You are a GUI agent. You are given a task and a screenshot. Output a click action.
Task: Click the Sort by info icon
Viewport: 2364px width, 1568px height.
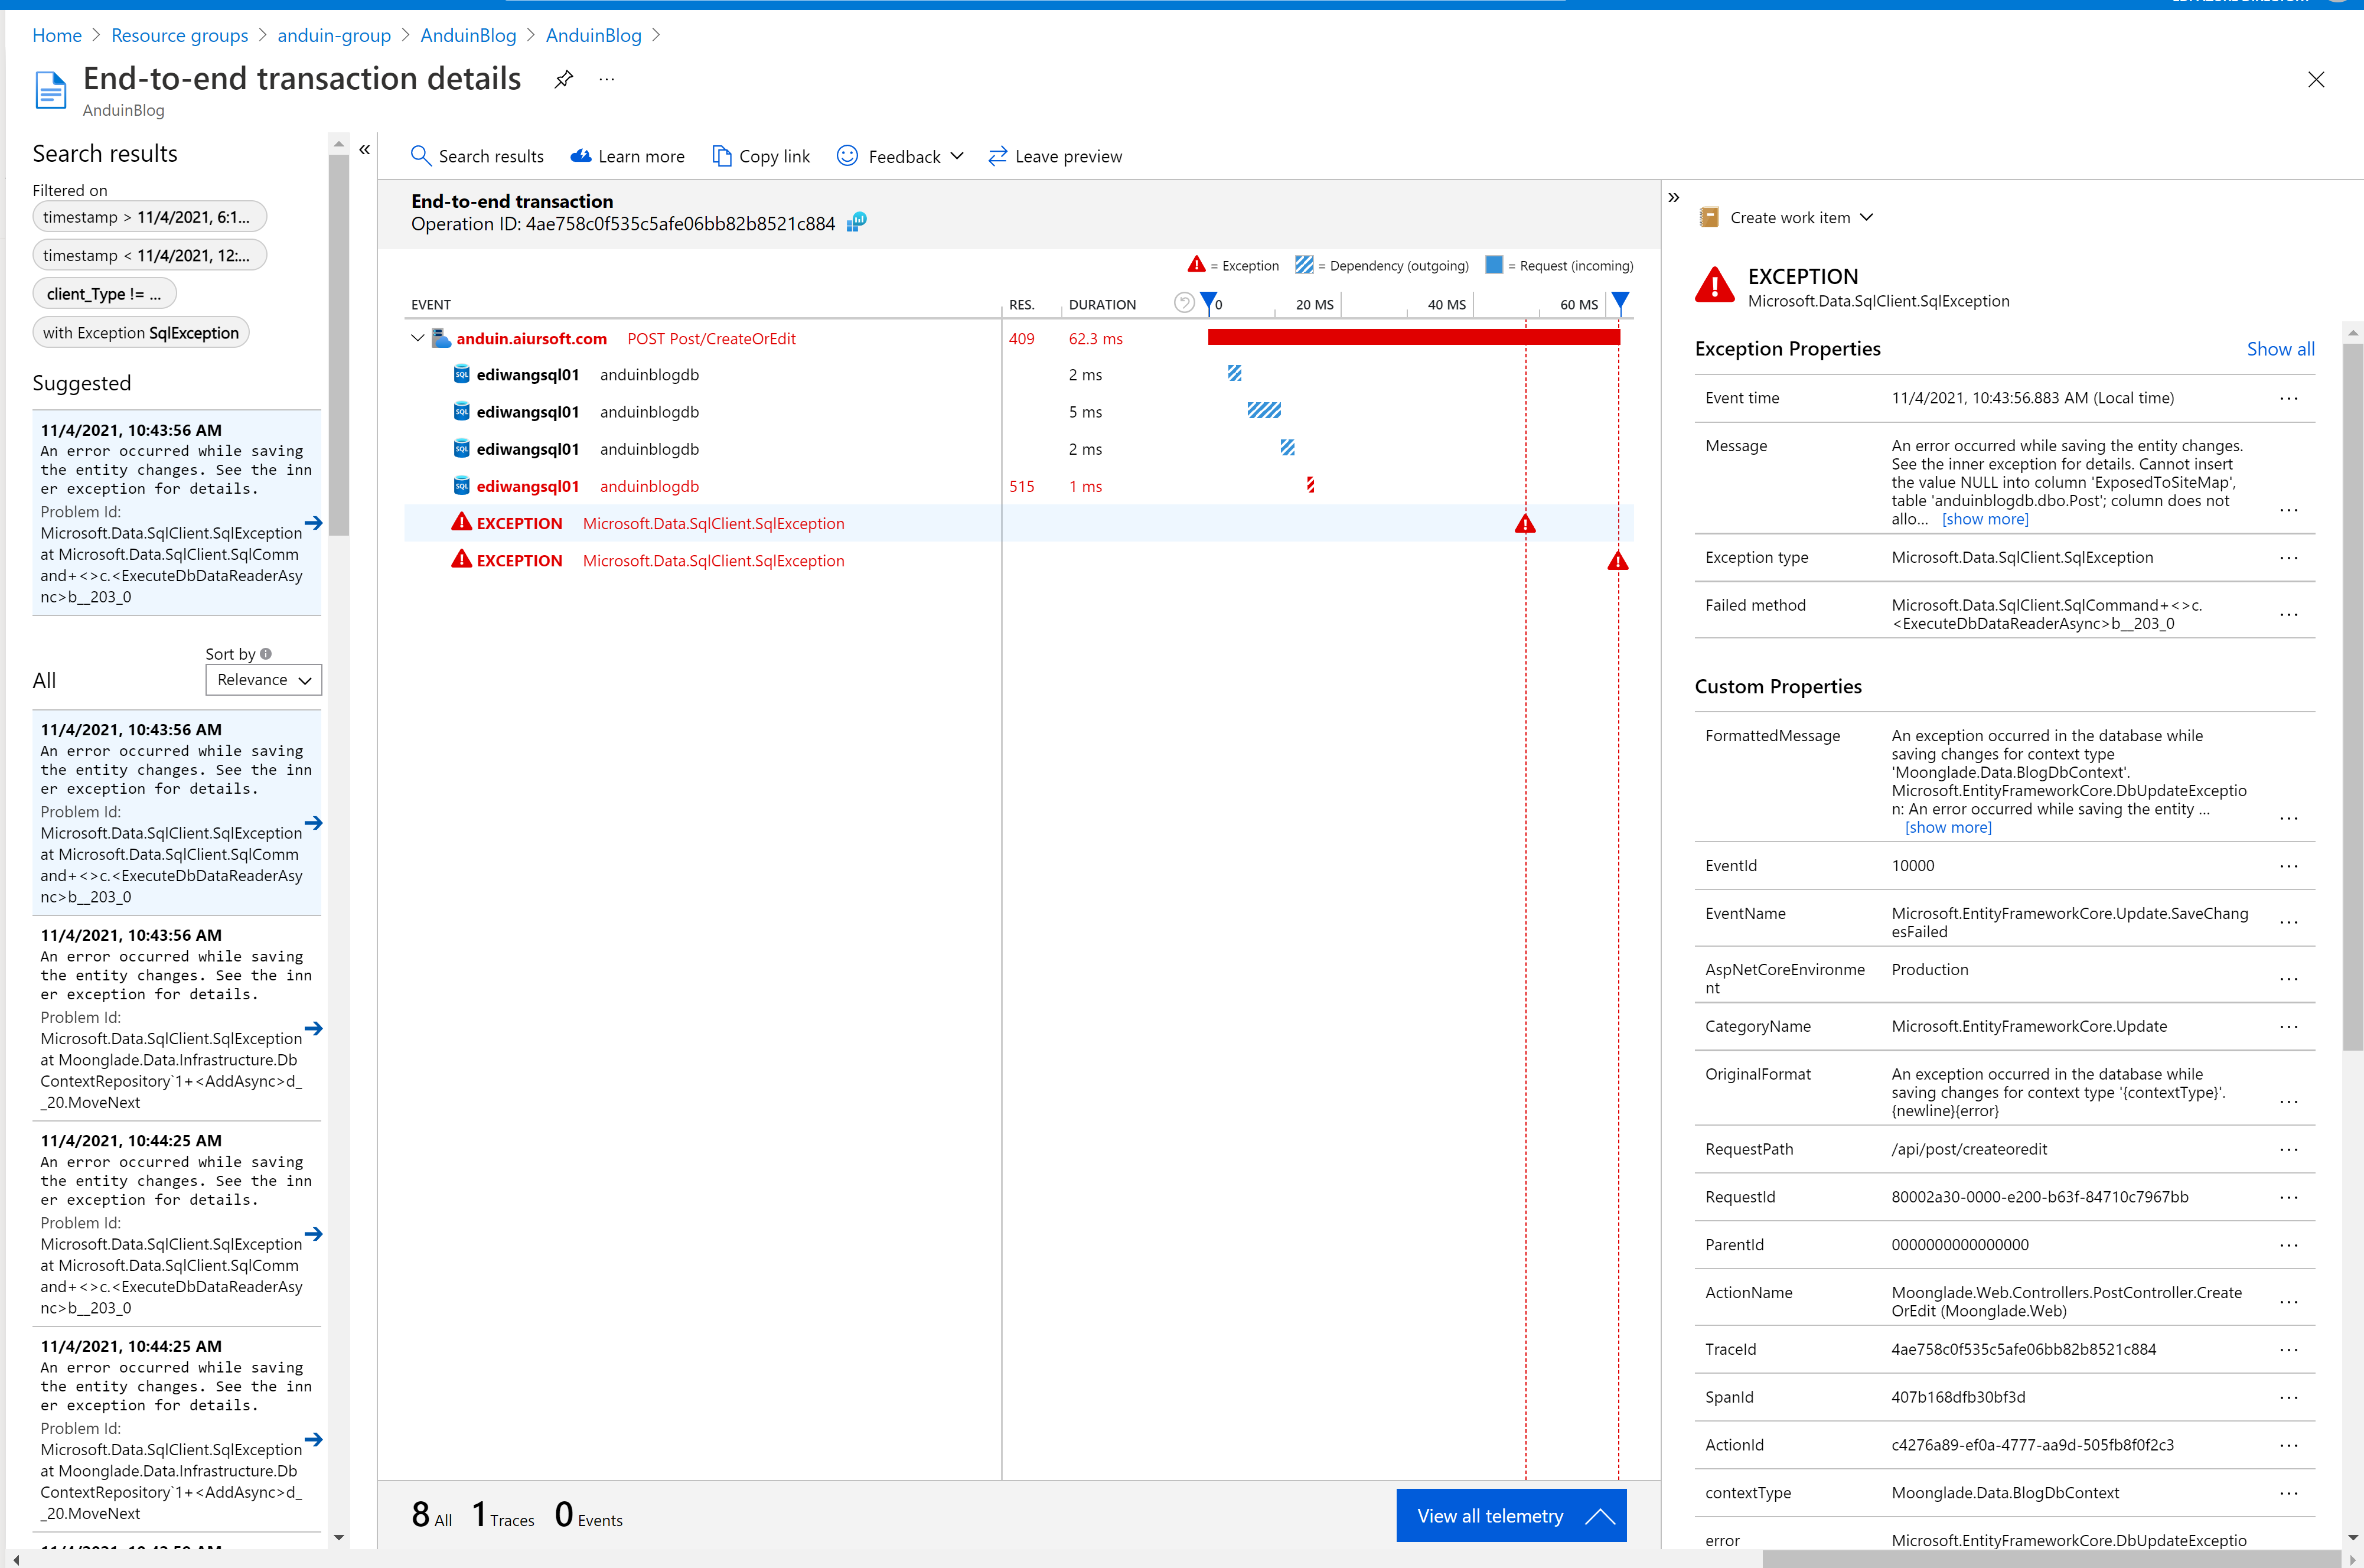pos(266,654)
